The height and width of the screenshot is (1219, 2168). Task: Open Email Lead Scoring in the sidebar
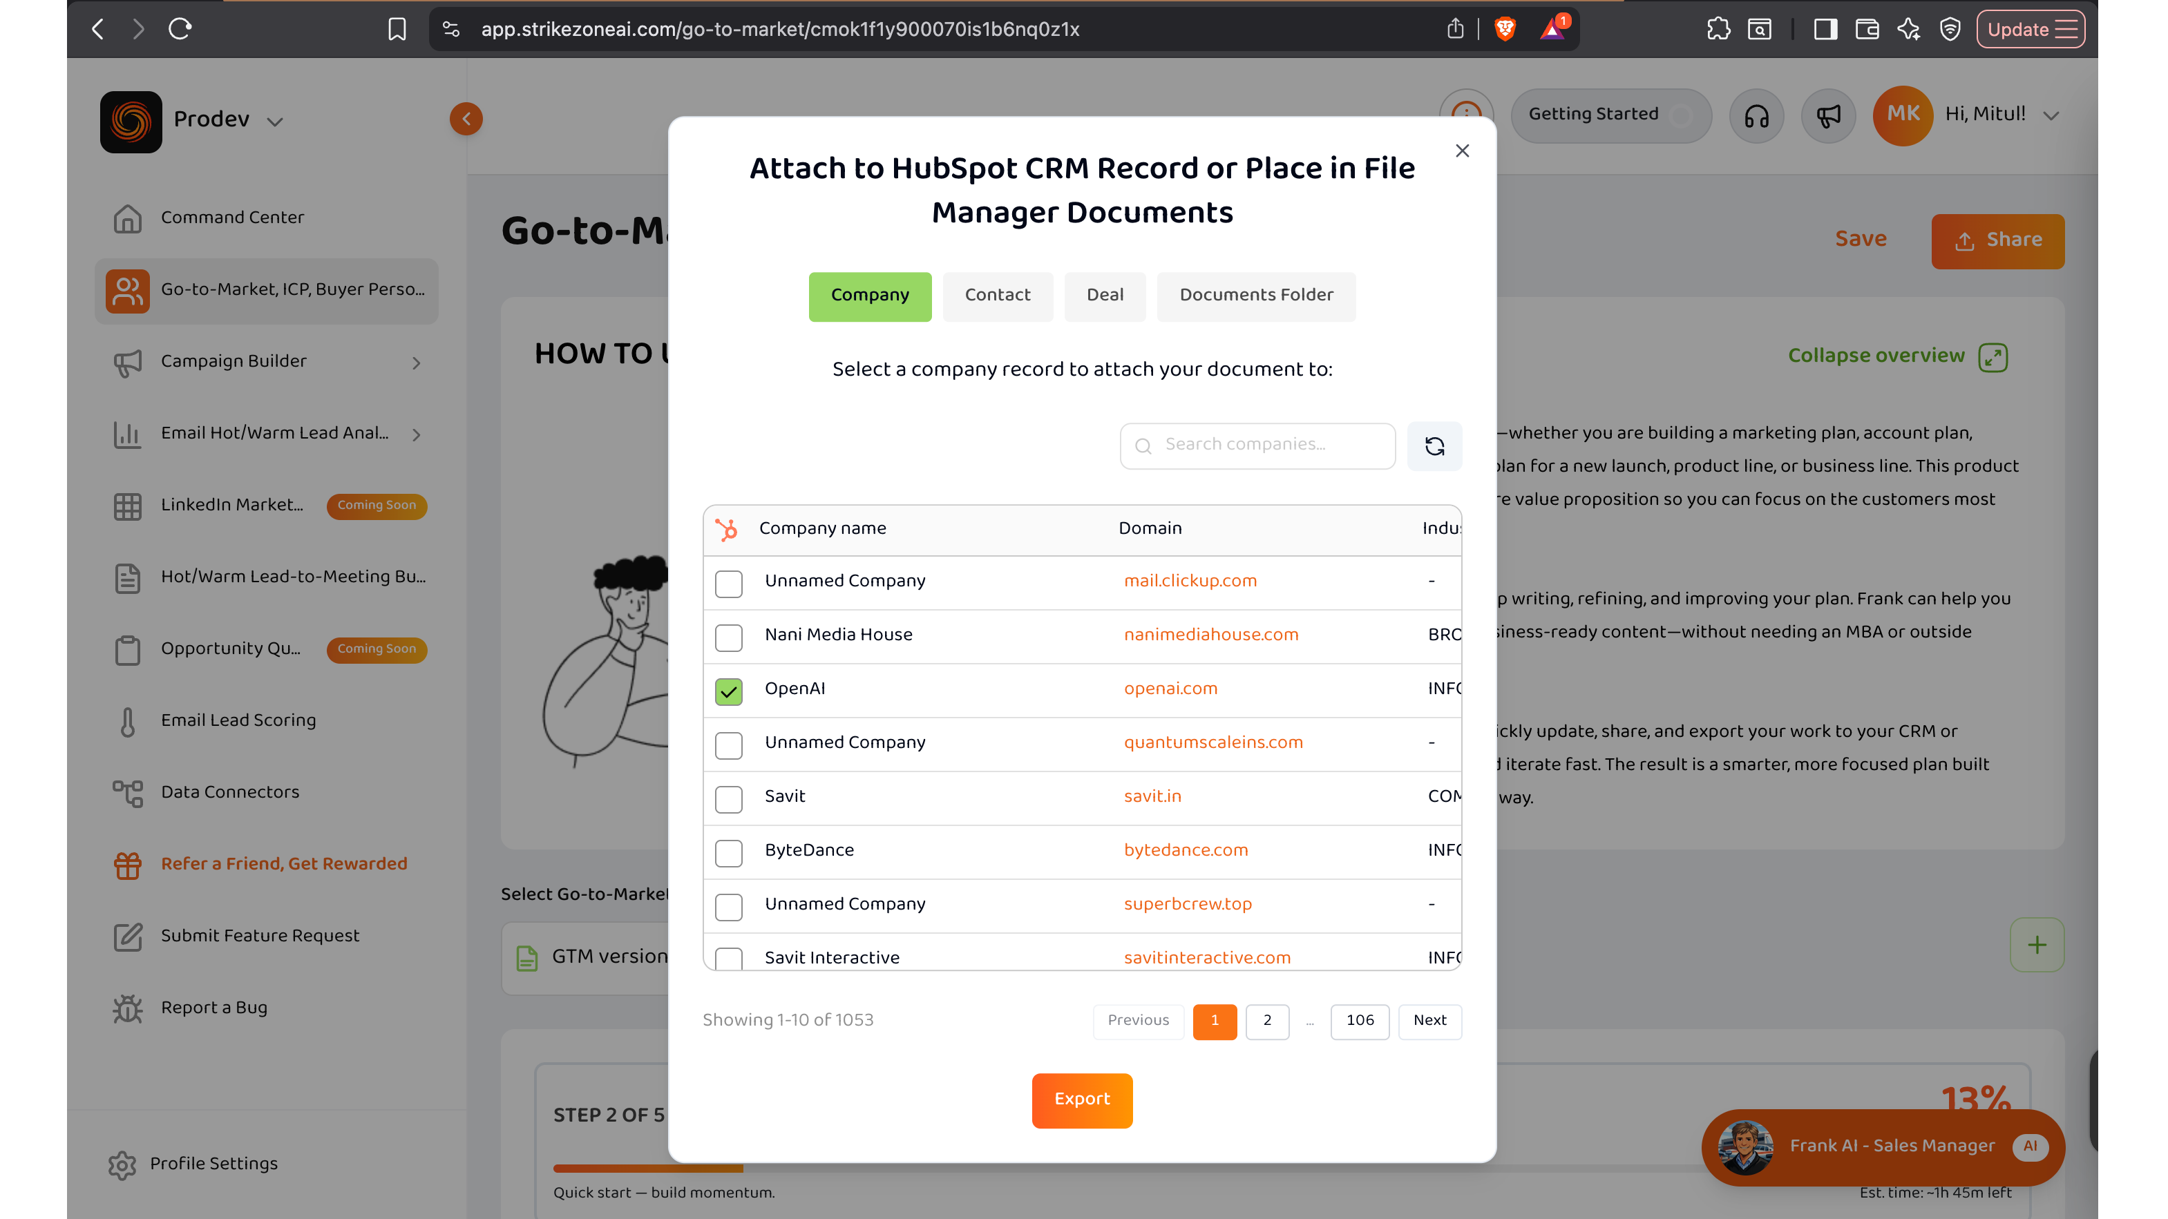(x=266, y=721)
